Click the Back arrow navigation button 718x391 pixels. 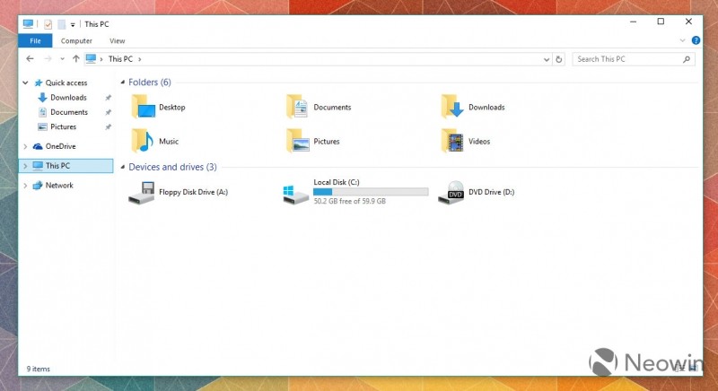click(31, 59)
